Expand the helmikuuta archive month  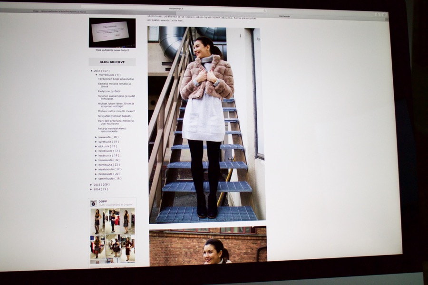coord(96,174)
